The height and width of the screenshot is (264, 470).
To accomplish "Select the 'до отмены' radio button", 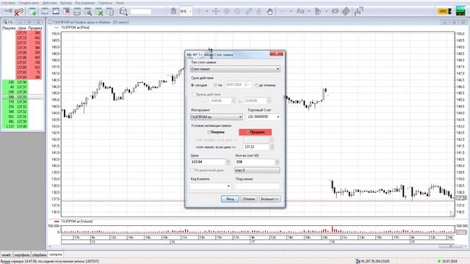I will click(256, 85).
